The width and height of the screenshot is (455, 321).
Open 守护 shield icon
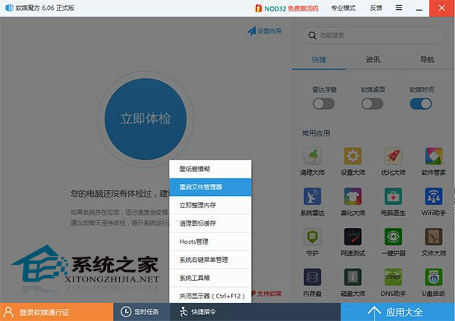click(312, 237)
